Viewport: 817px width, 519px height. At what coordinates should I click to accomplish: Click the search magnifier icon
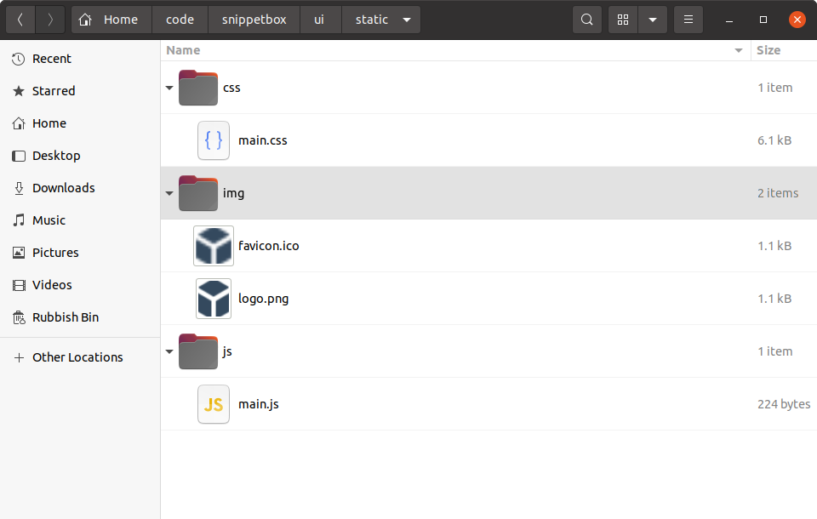[x=587, y=20]
